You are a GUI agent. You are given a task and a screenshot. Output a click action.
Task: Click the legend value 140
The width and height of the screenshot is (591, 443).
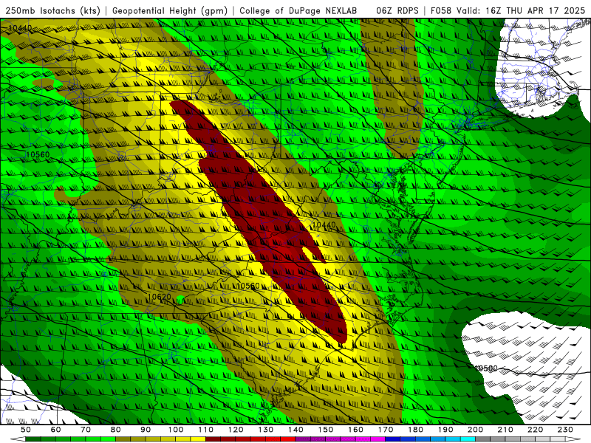point(295,430)
